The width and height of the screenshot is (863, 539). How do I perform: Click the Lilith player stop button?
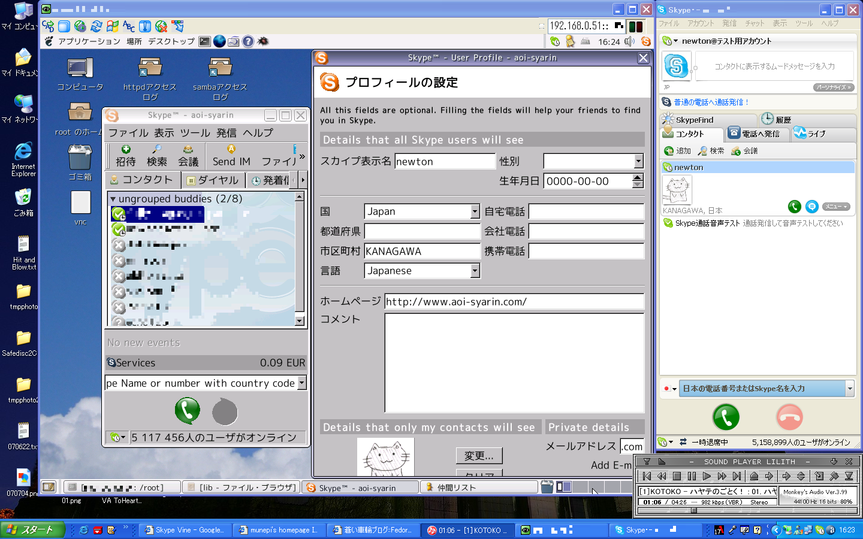(x=677, y=476)
